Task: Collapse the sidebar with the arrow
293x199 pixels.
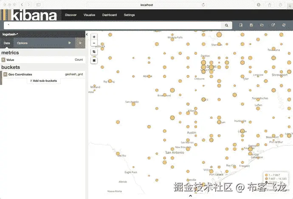Action: point(87,34)
